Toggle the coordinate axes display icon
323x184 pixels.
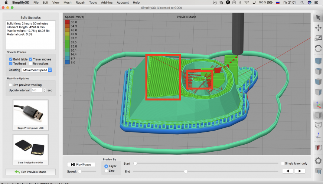[x=318, y=105]
